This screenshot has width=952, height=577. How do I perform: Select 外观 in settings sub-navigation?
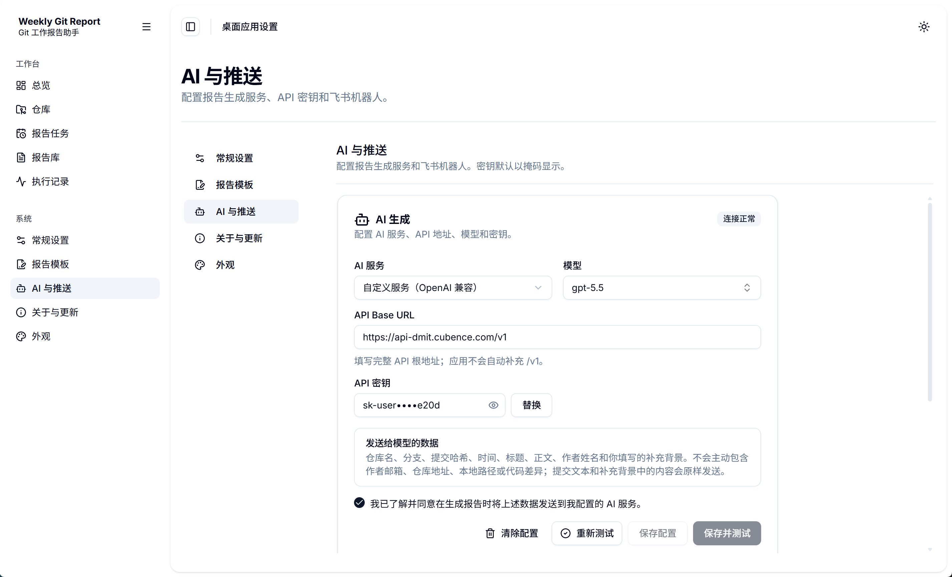(x=241, y=265)
